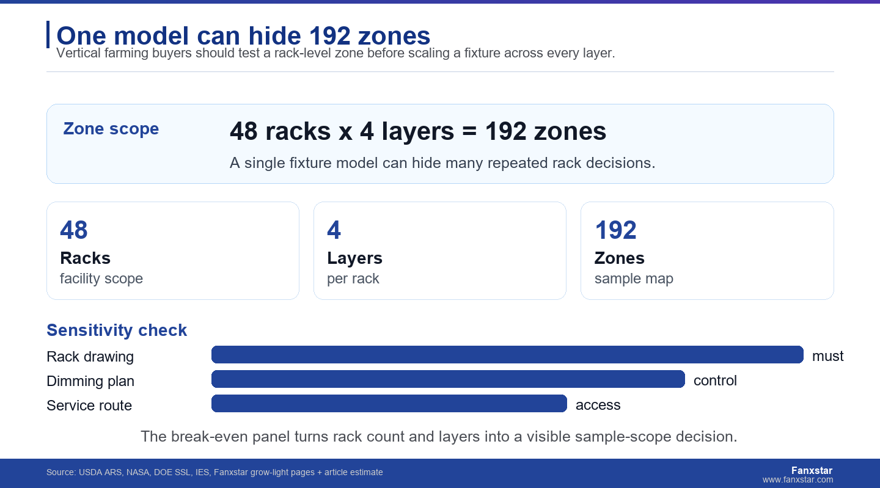
Task: Select the 'Service route' row label
Action: [x=89, y=406]
